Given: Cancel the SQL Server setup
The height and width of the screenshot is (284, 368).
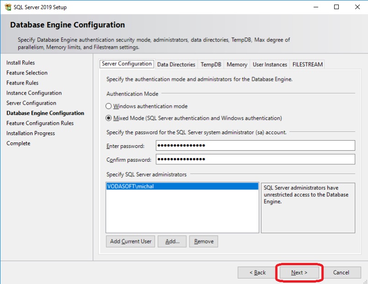Looking at the screenshot, I should (341, 273).
